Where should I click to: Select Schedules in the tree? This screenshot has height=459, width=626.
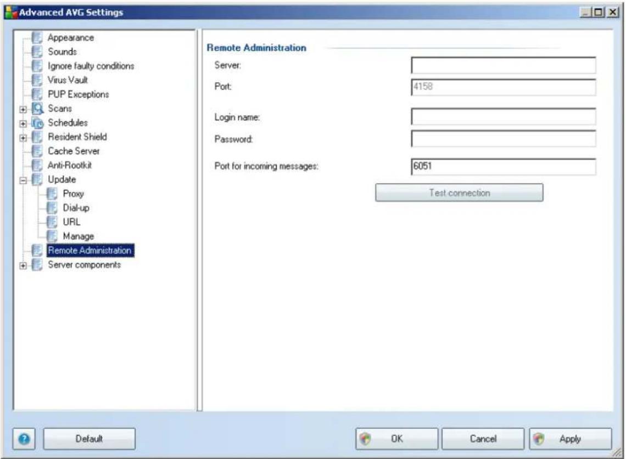[x=68, y=123]
